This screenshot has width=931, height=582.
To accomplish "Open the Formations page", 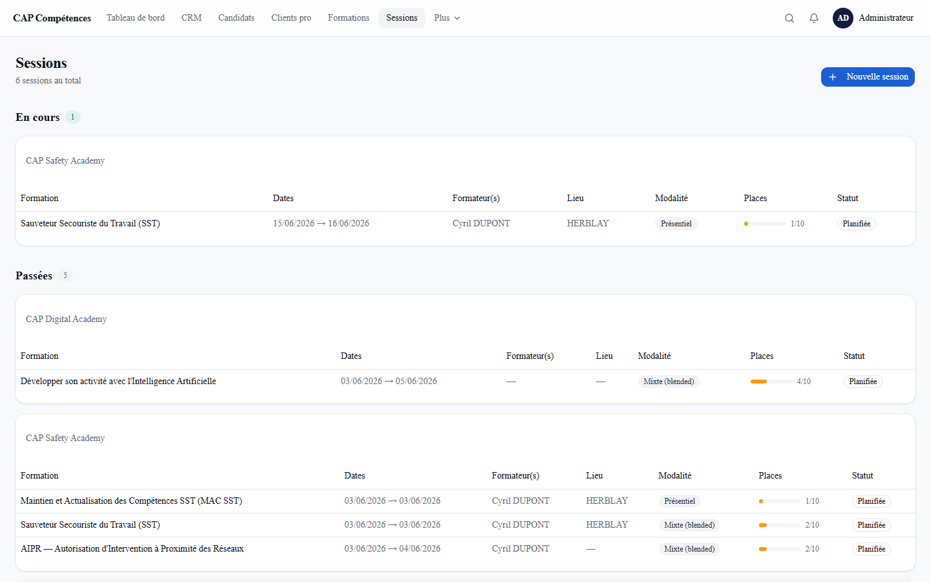I will [348, 18].
